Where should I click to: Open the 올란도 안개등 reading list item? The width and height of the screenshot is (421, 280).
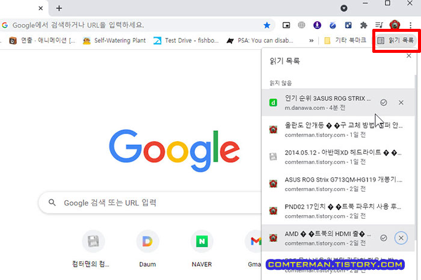pyautogui.click(x=338, y=130)
